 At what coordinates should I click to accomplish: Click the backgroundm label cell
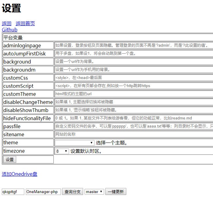tap(28, 70)
